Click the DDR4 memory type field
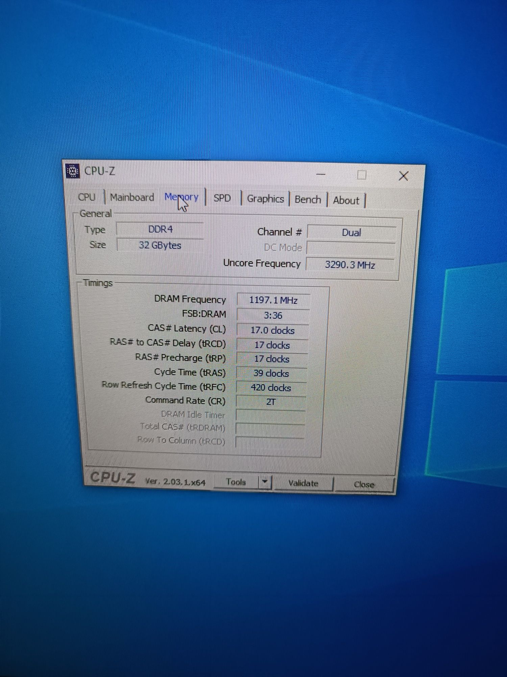This screenshot has height=677, width=507. coord(160,229)
